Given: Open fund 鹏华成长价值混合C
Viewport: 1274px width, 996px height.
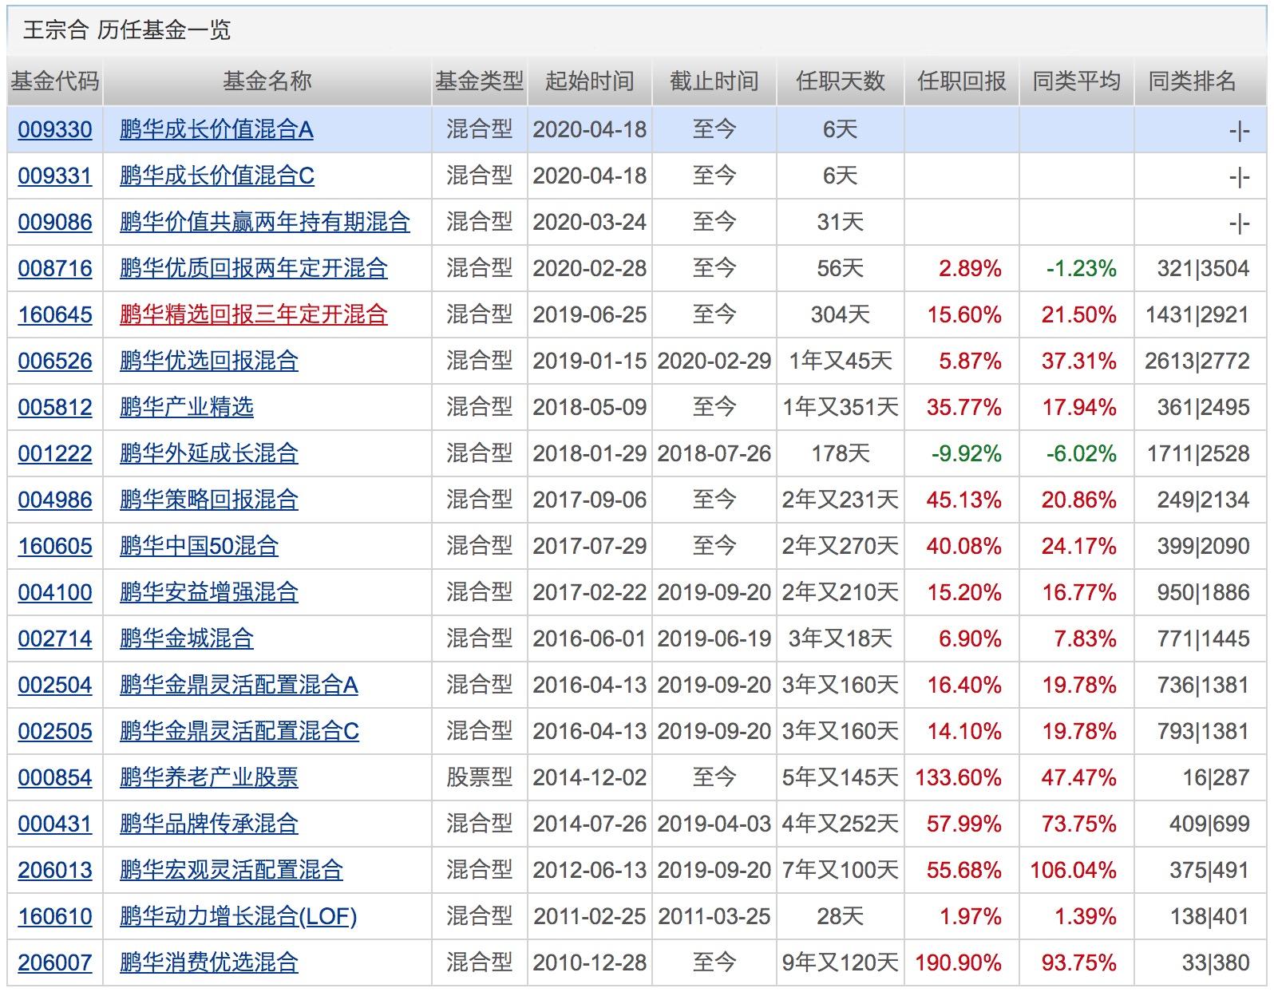Looking at the screenshot, I should tap(217, 176).
